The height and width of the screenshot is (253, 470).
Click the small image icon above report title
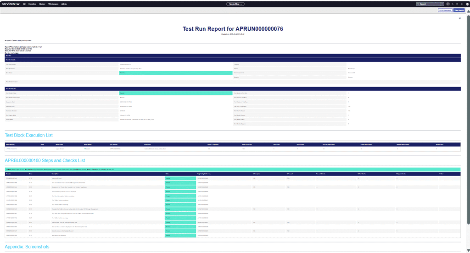(459, 18)
